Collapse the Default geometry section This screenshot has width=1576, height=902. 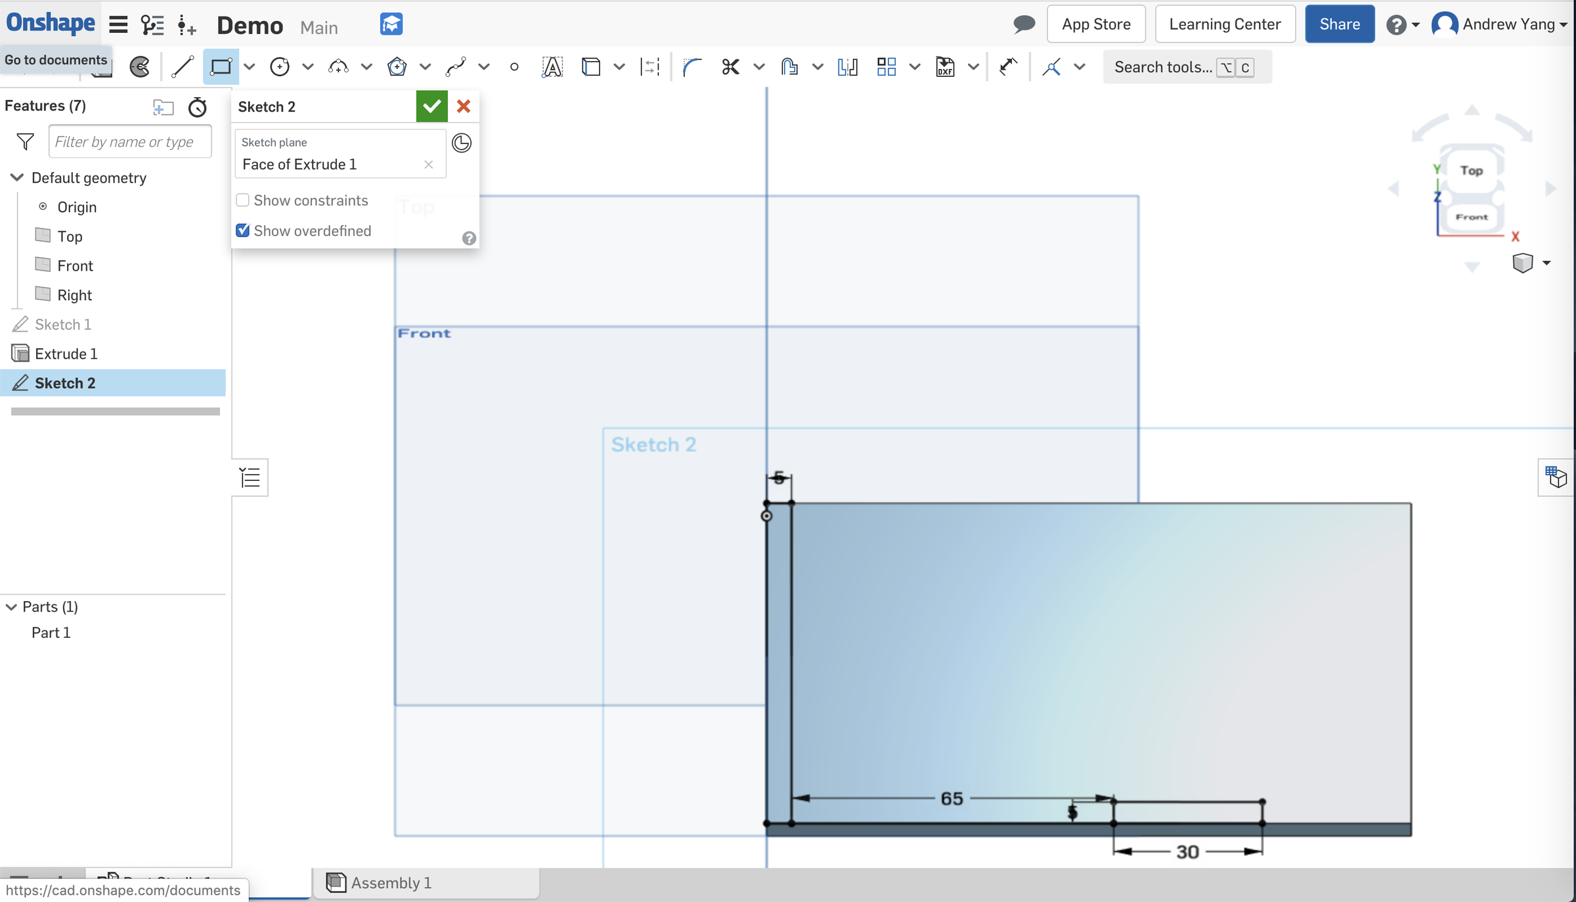tap(16, 177)
